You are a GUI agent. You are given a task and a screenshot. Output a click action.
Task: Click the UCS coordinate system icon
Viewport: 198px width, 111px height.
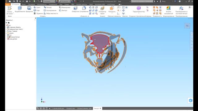118,14
